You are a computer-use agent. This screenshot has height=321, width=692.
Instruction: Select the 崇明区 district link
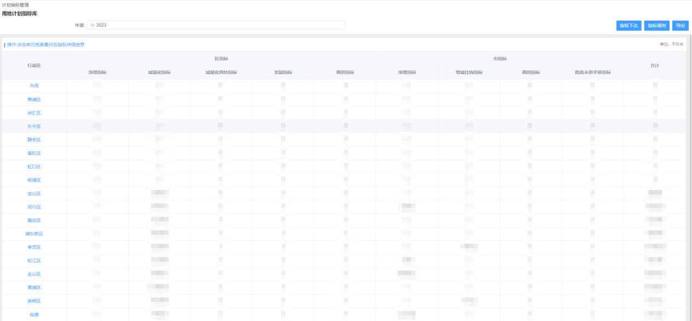pyautogui.click(x=34, y=301)
